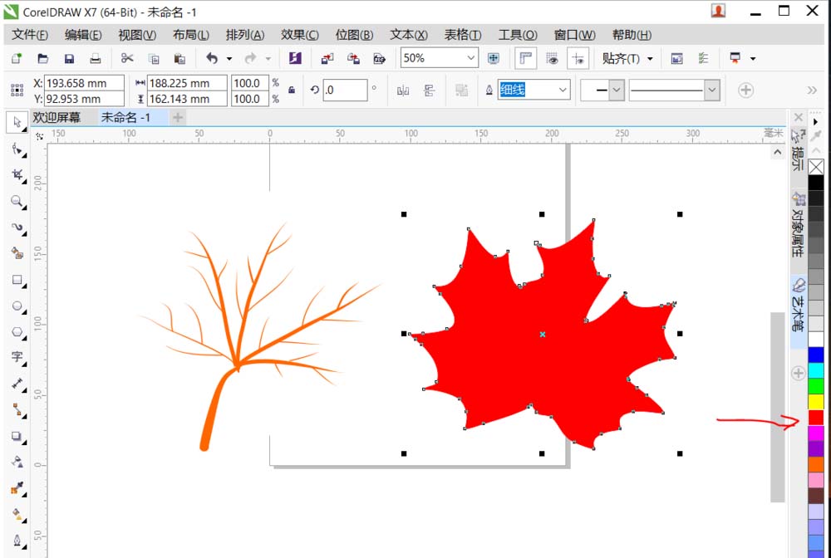831x558 pixels.
Task: Toggle the lock ratio padlock
Action: coord(292,91)
